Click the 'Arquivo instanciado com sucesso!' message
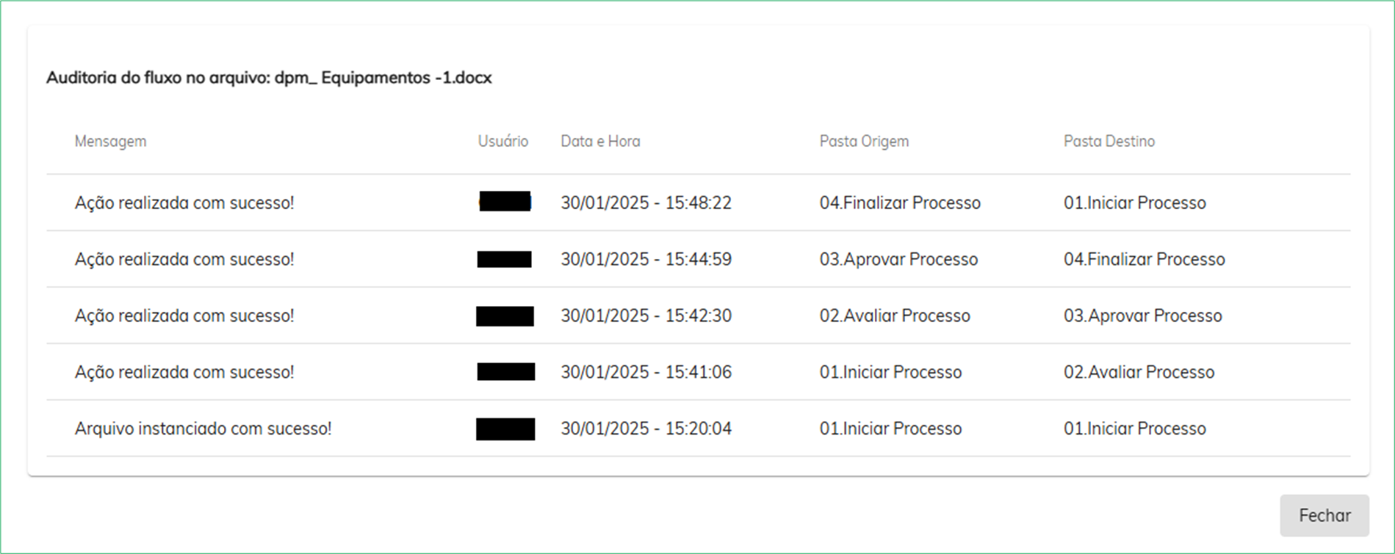The image size is (1395, 554). [x=203, y=429]
